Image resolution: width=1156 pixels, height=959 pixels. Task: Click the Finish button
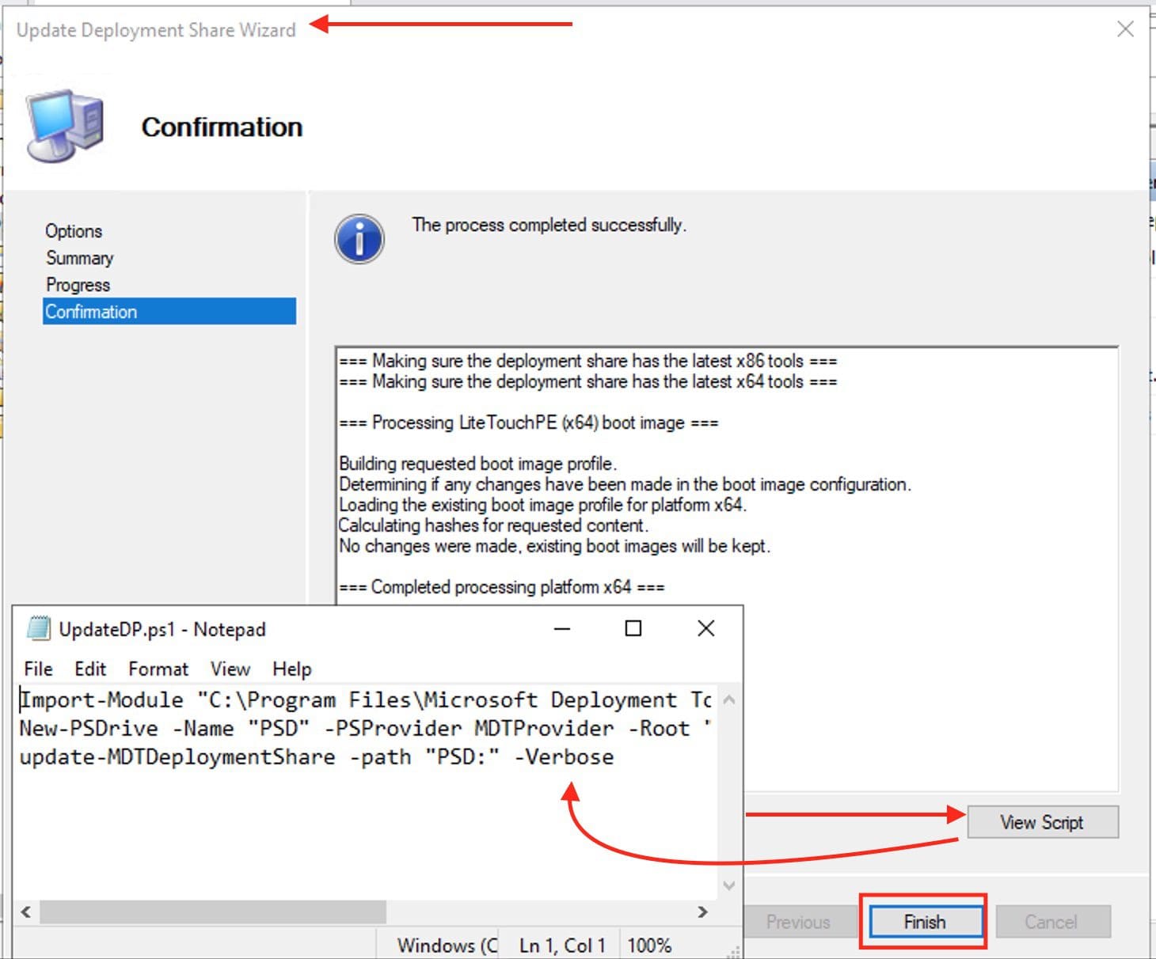pos(924,922)
